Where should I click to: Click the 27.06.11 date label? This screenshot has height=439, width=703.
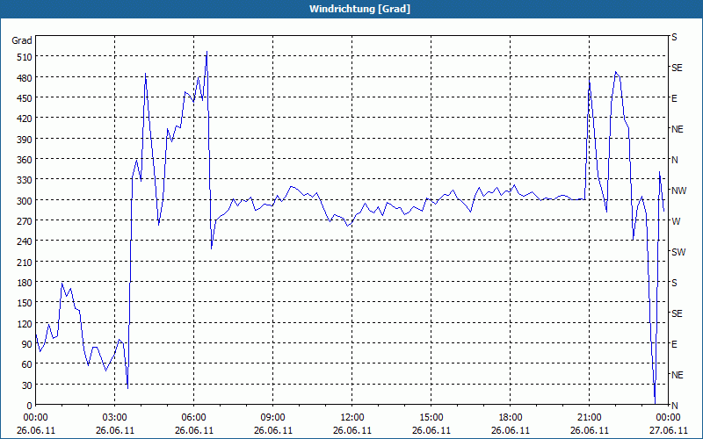tap(668, 430)
